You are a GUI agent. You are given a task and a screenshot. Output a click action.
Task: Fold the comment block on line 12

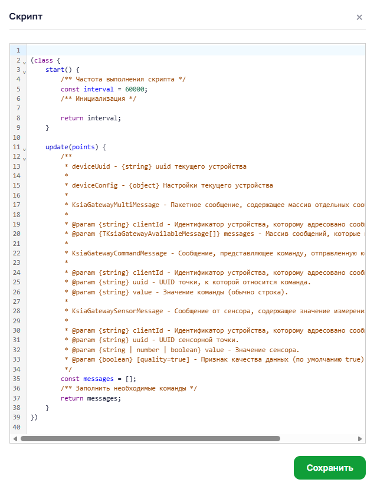point(24,158)
